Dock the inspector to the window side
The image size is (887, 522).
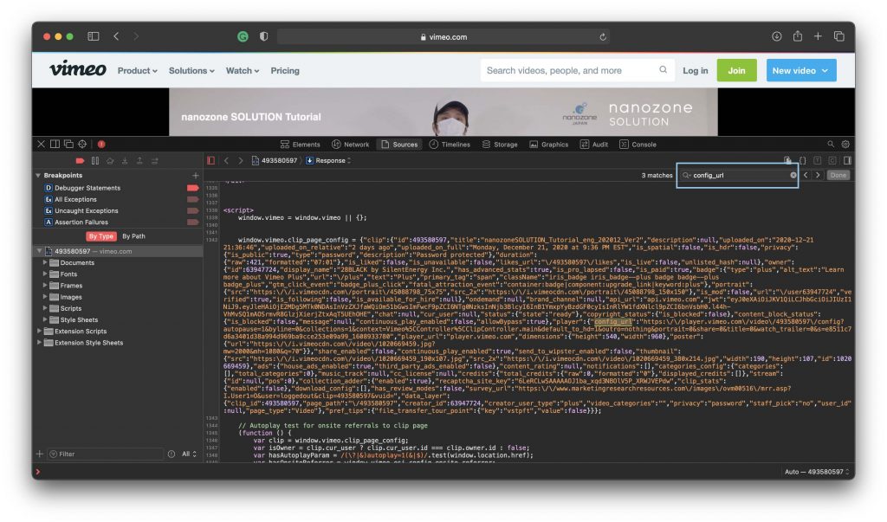tap(55, 145)
